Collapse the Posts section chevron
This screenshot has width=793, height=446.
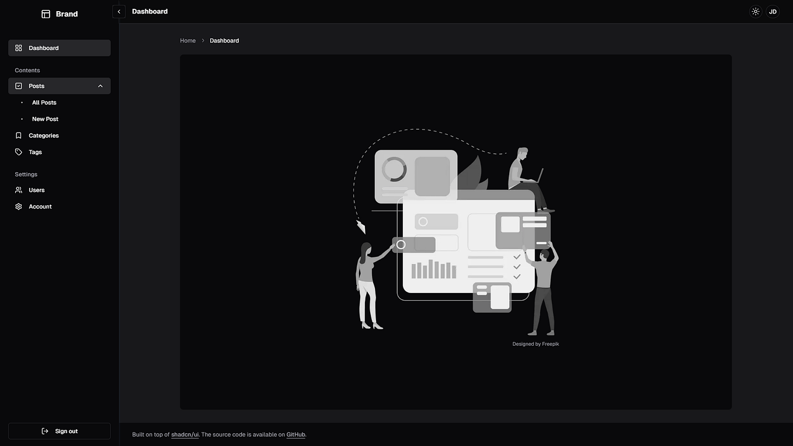99,85
